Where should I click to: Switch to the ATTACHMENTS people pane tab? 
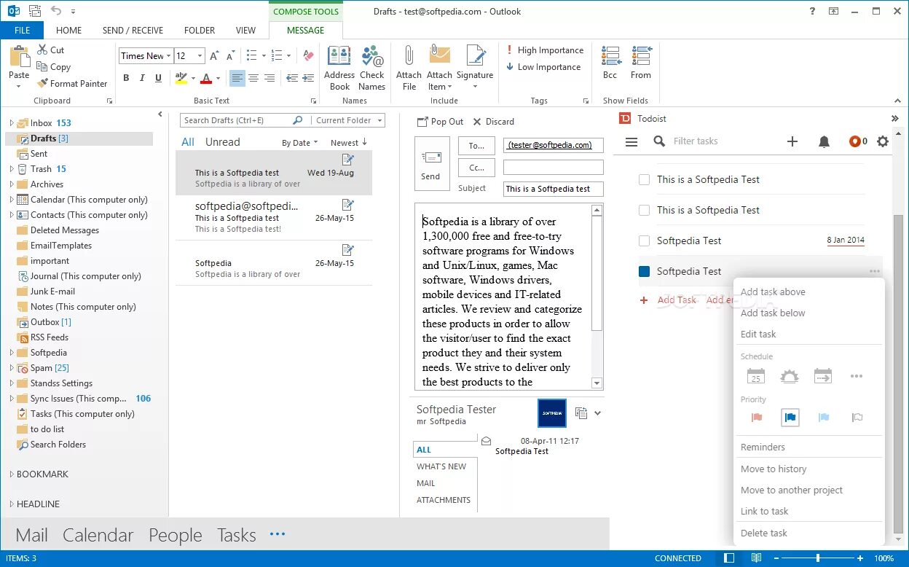(x=444, y=500)
